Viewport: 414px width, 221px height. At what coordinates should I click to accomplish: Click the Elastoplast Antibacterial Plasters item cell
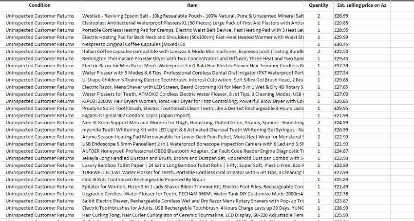192,23
